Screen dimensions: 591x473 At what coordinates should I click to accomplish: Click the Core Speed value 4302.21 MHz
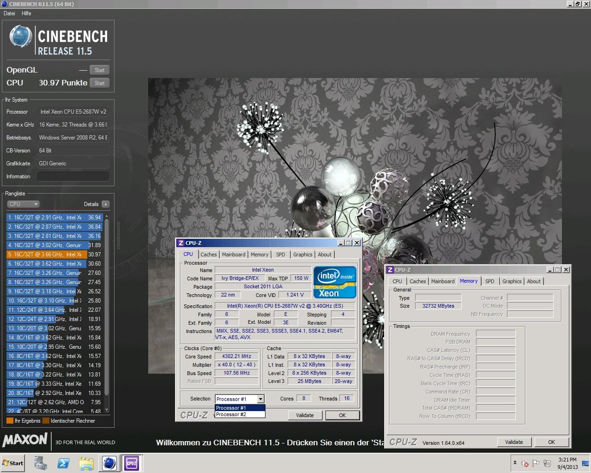(236, 357)
